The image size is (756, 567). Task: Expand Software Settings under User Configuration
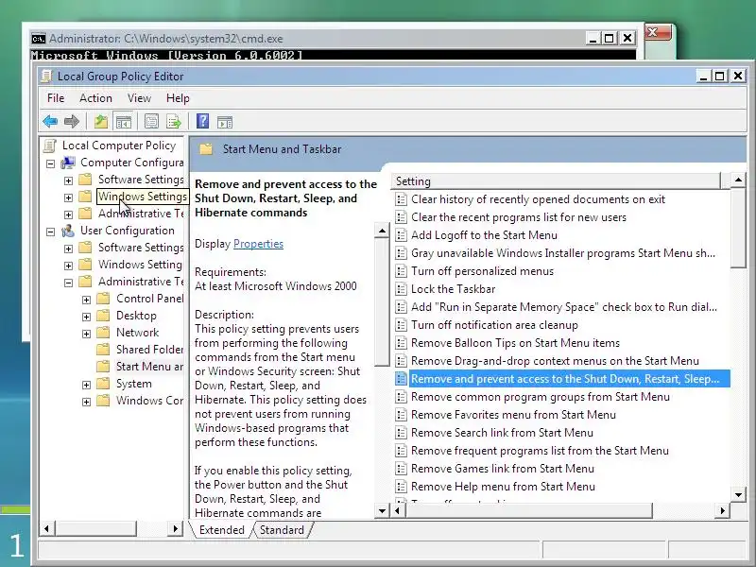point(68,249)
